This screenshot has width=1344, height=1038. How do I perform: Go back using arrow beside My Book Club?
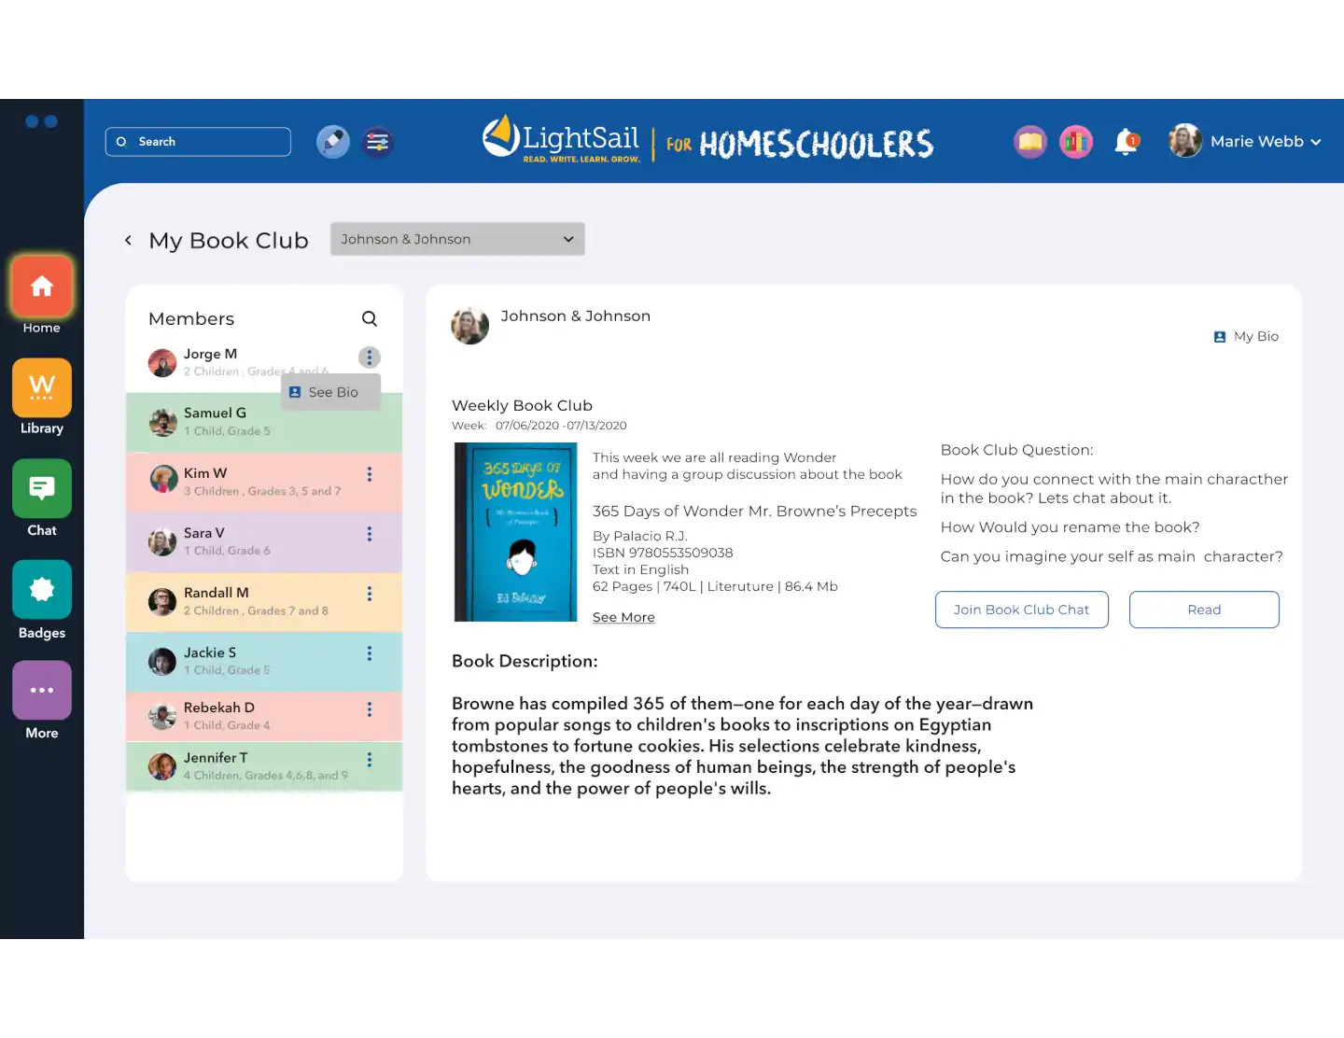click(128, 241)
